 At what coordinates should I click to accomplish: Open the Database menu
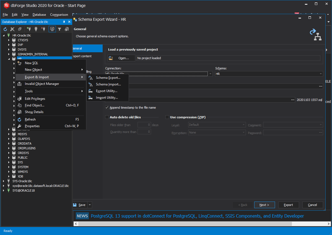click(39, 15)
